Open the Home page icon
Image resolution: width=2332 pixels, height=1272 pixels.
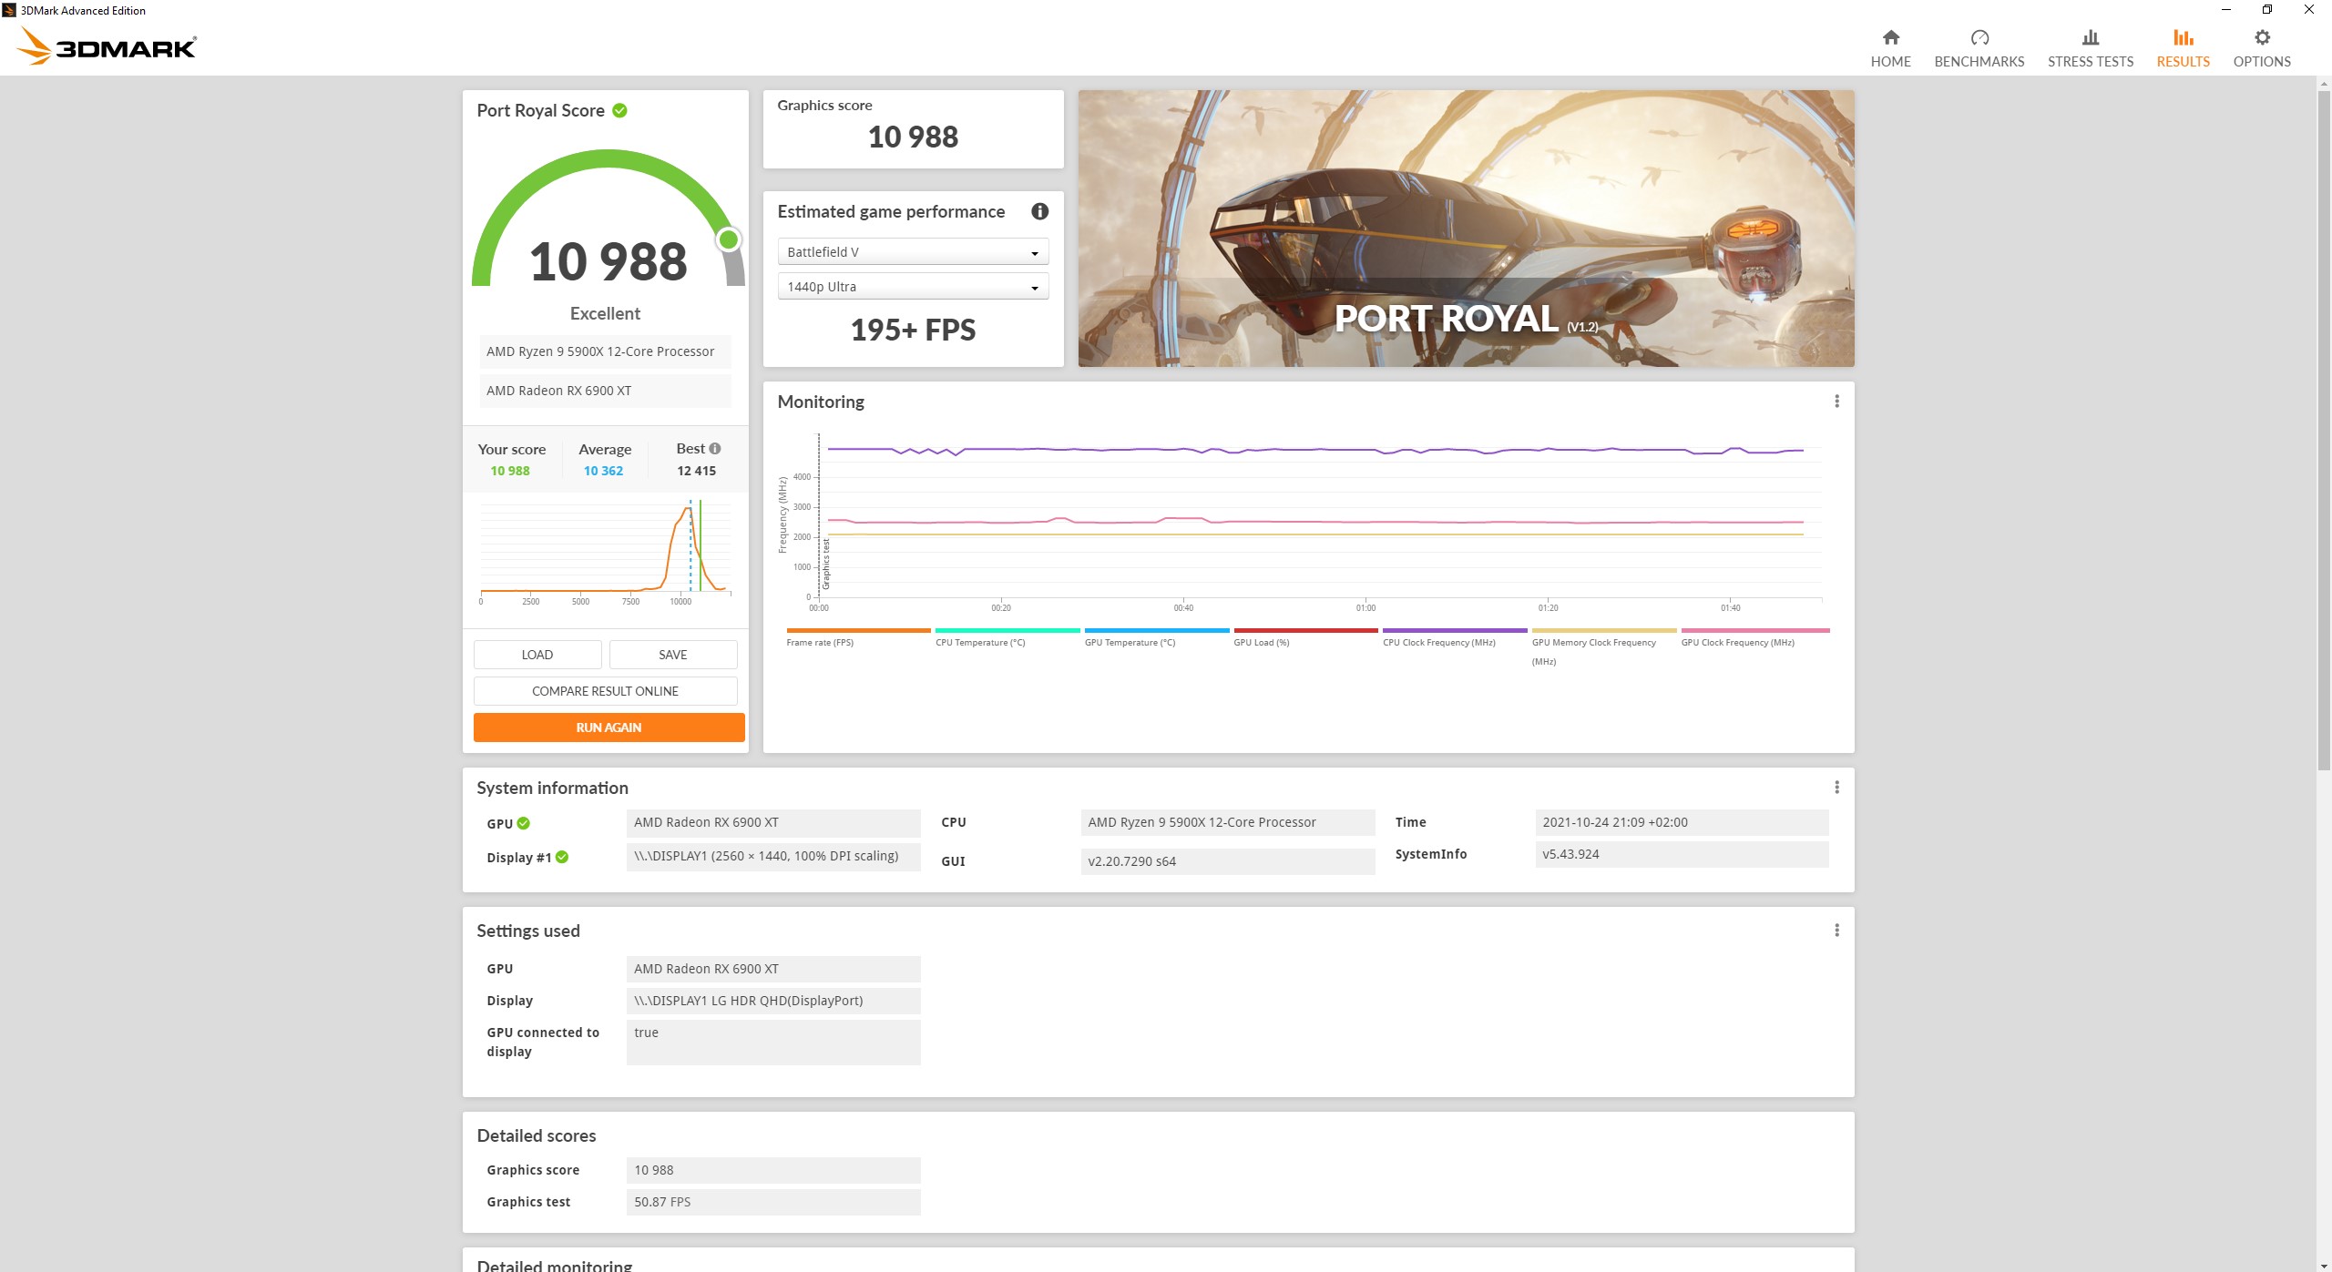1890,37
